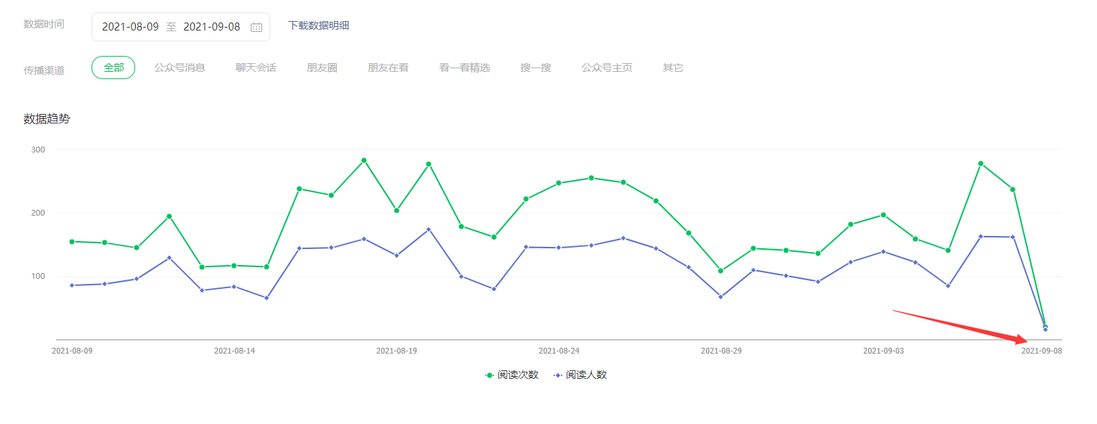Switch to 聊天会话 channel
The image size is (1097, 424).
(256, 68)
